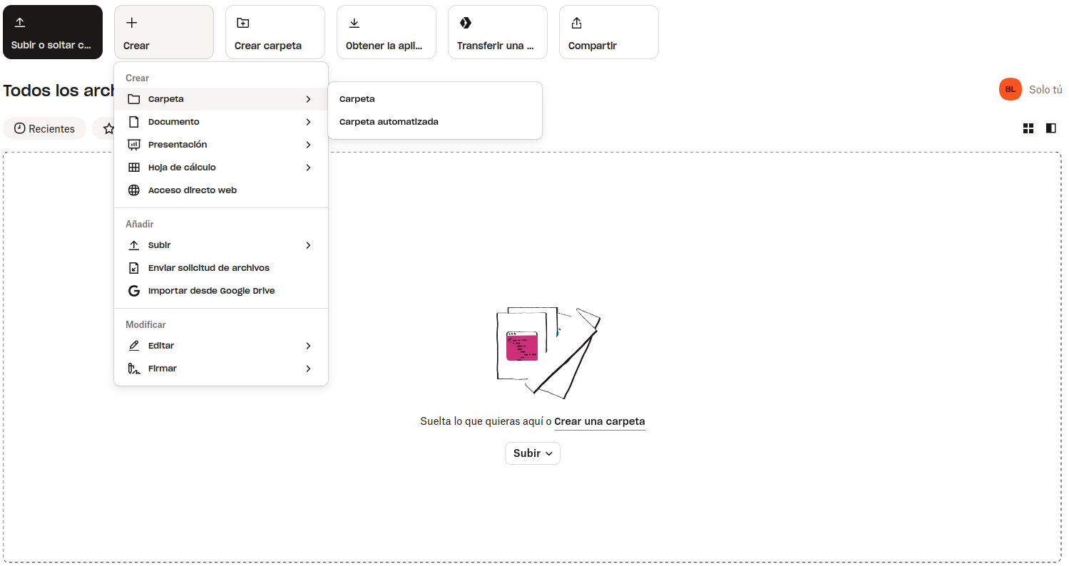Click the globe icon for web shortcut
This screenshot has width=1069, height=566.
[133, 190]
